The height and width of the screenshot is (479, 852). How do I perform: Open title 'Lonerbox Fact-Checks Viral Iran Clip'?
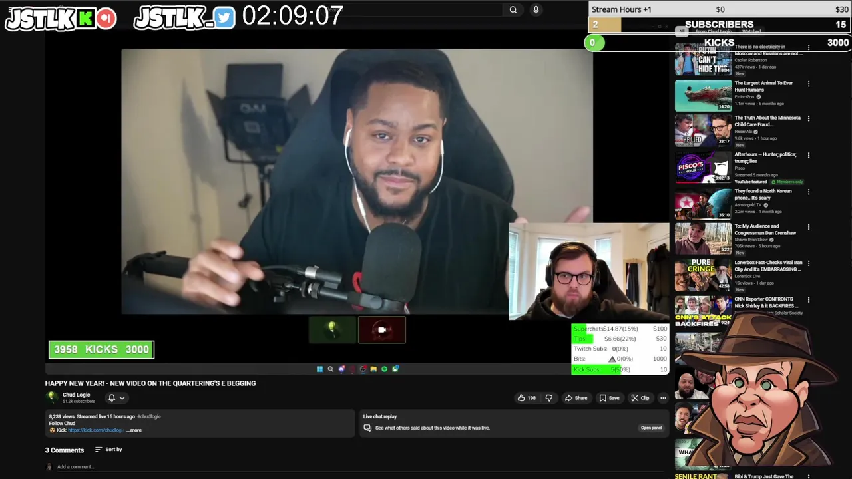768,266
